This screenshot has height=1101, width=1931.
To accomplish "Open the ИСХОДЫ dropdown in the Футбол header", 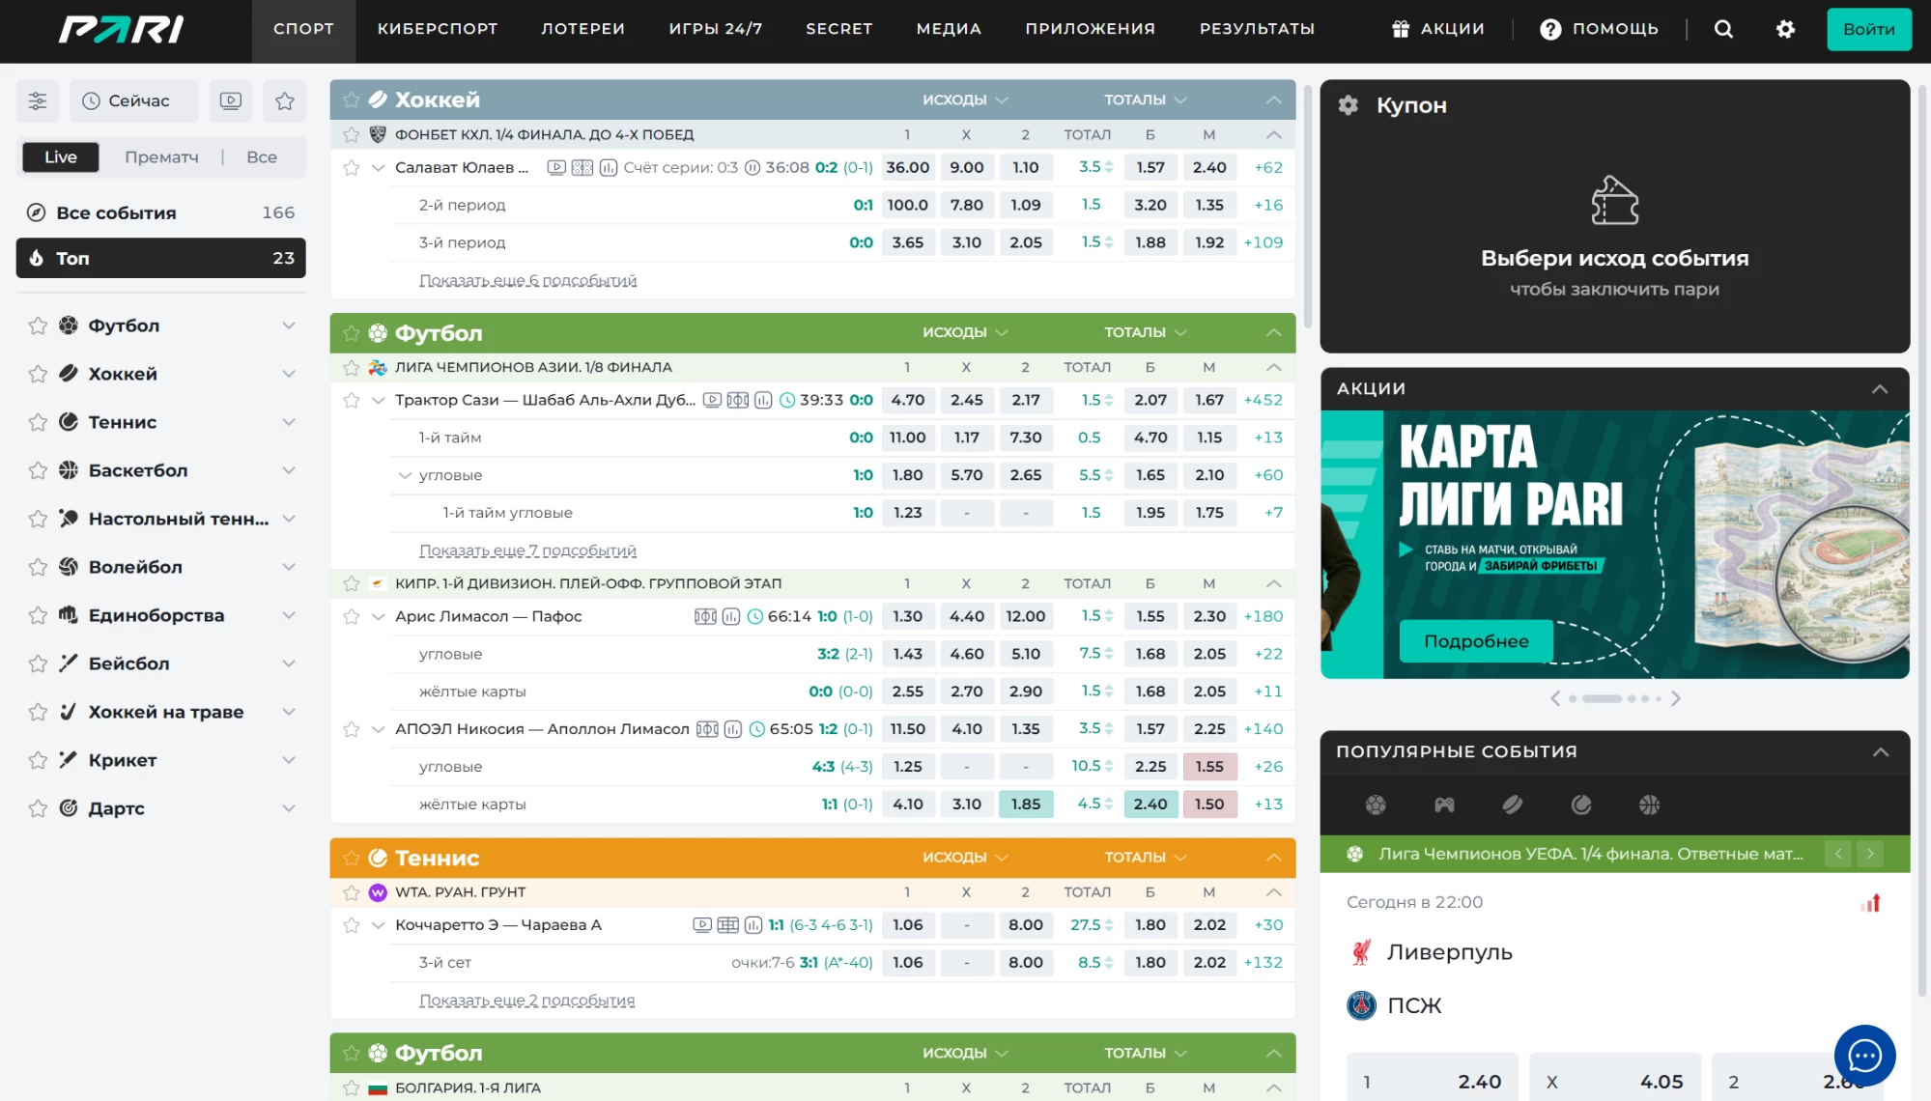I will point(964,332).
